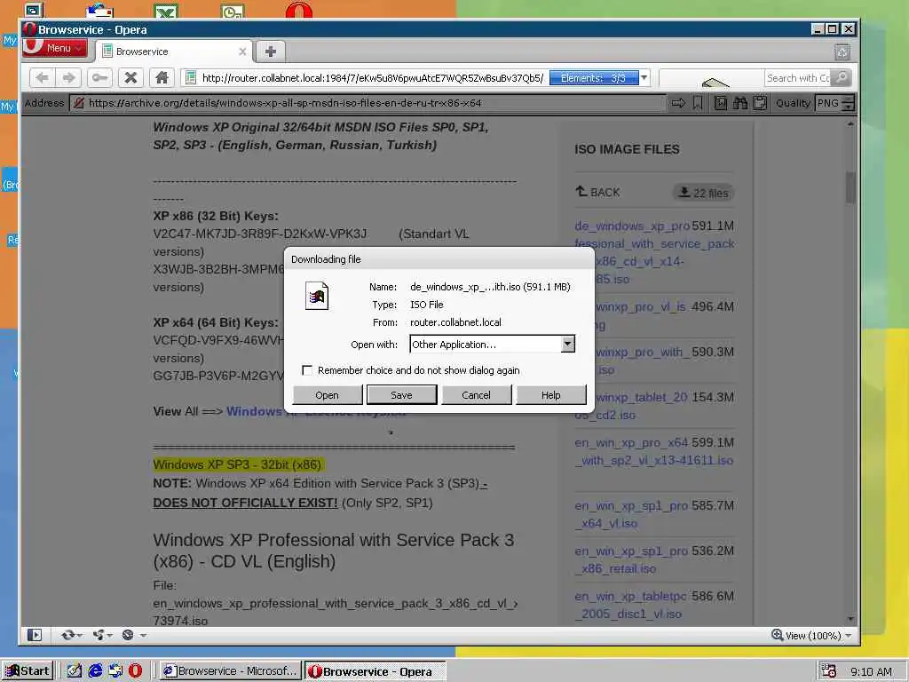The height and width of the screenshot is (682, 909).
Task: Click the page vertical scrollbar thumb
Action: (x=850, y=186)
